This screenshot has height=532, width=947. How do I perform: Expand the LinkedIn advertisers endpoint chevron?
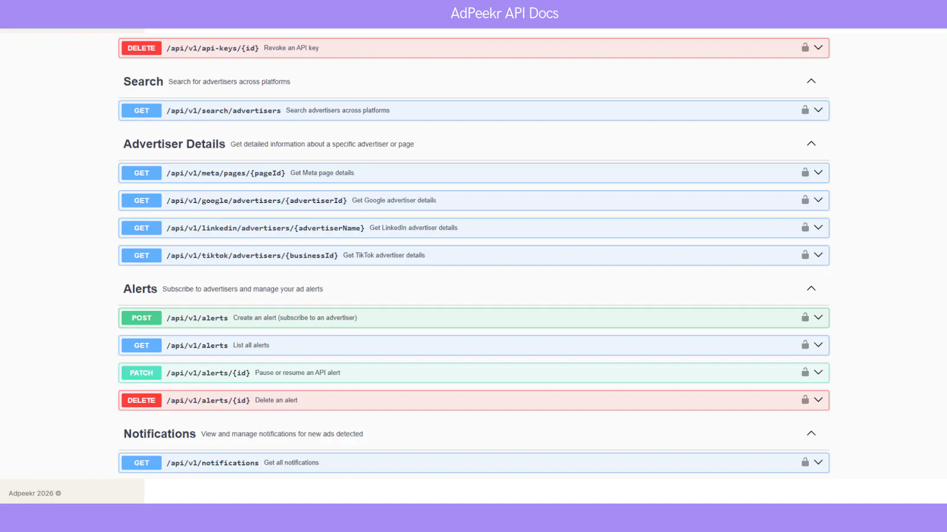click(819, 228)
